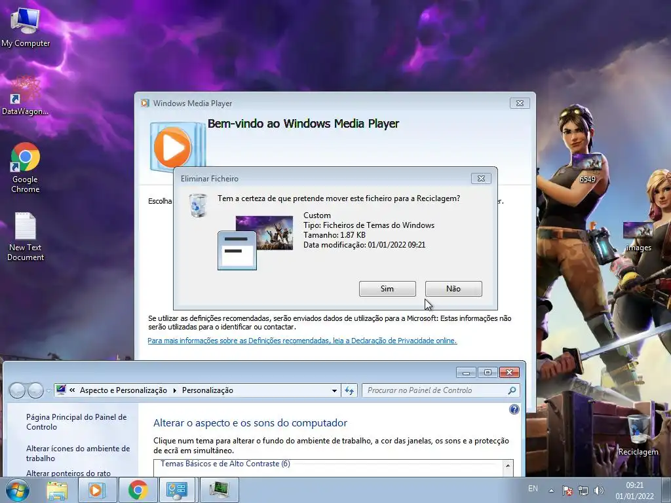Maximize the Personalização window
The width and height of the screenshot is (671, 503).
(x=488, y=373)
